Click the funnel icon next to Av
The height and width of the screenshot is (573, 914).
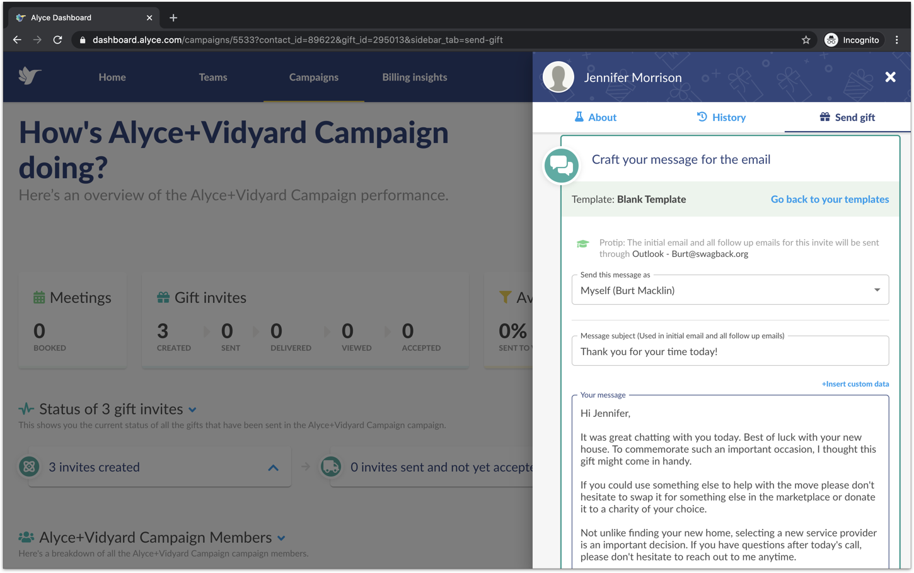coord(505,297)
